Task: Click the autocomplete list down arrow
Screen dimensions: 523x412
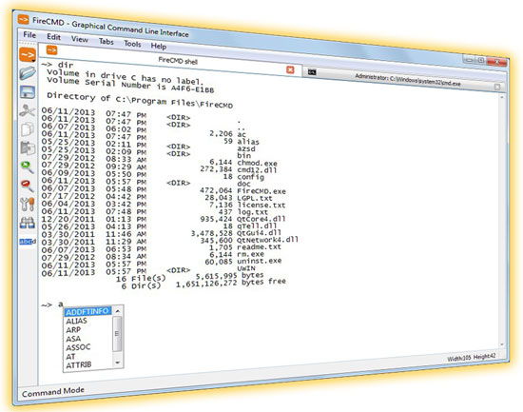Action: [x=117, y=363]
